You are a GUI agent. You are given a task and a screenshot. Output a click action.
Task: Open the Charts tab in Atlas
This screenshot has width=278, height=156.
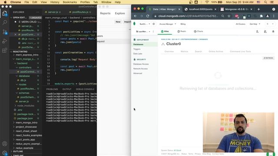pos(199,31)
